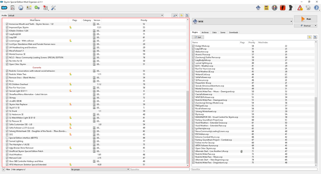Click the archive flag icon on Alternate Start plugin row
The image size is (321, 174).
pyautogui.click(x=241, y=151)
